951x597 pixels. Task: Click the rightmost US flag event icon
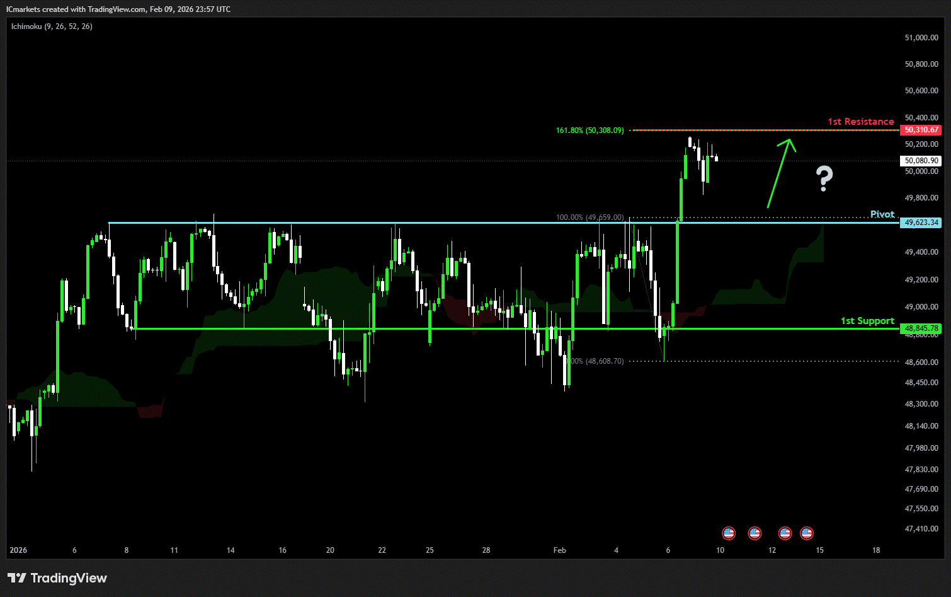tap(806, 533)
